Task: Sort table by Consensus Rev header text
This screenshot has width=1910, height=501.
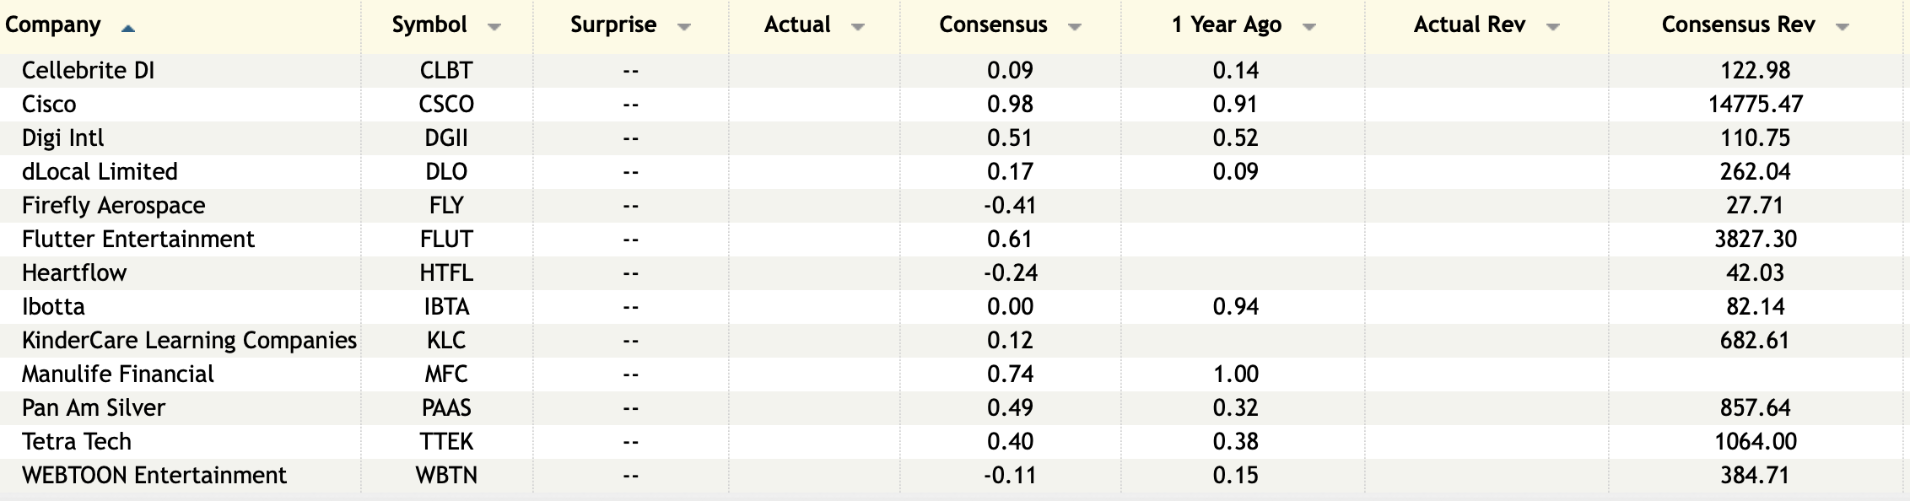Action: pyautogui.click(x=1738, y=25)
